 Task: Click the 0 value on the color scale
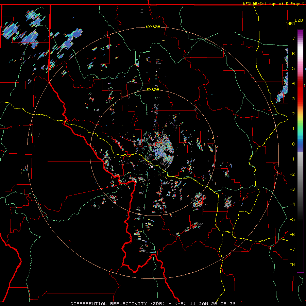click(293, 144)
